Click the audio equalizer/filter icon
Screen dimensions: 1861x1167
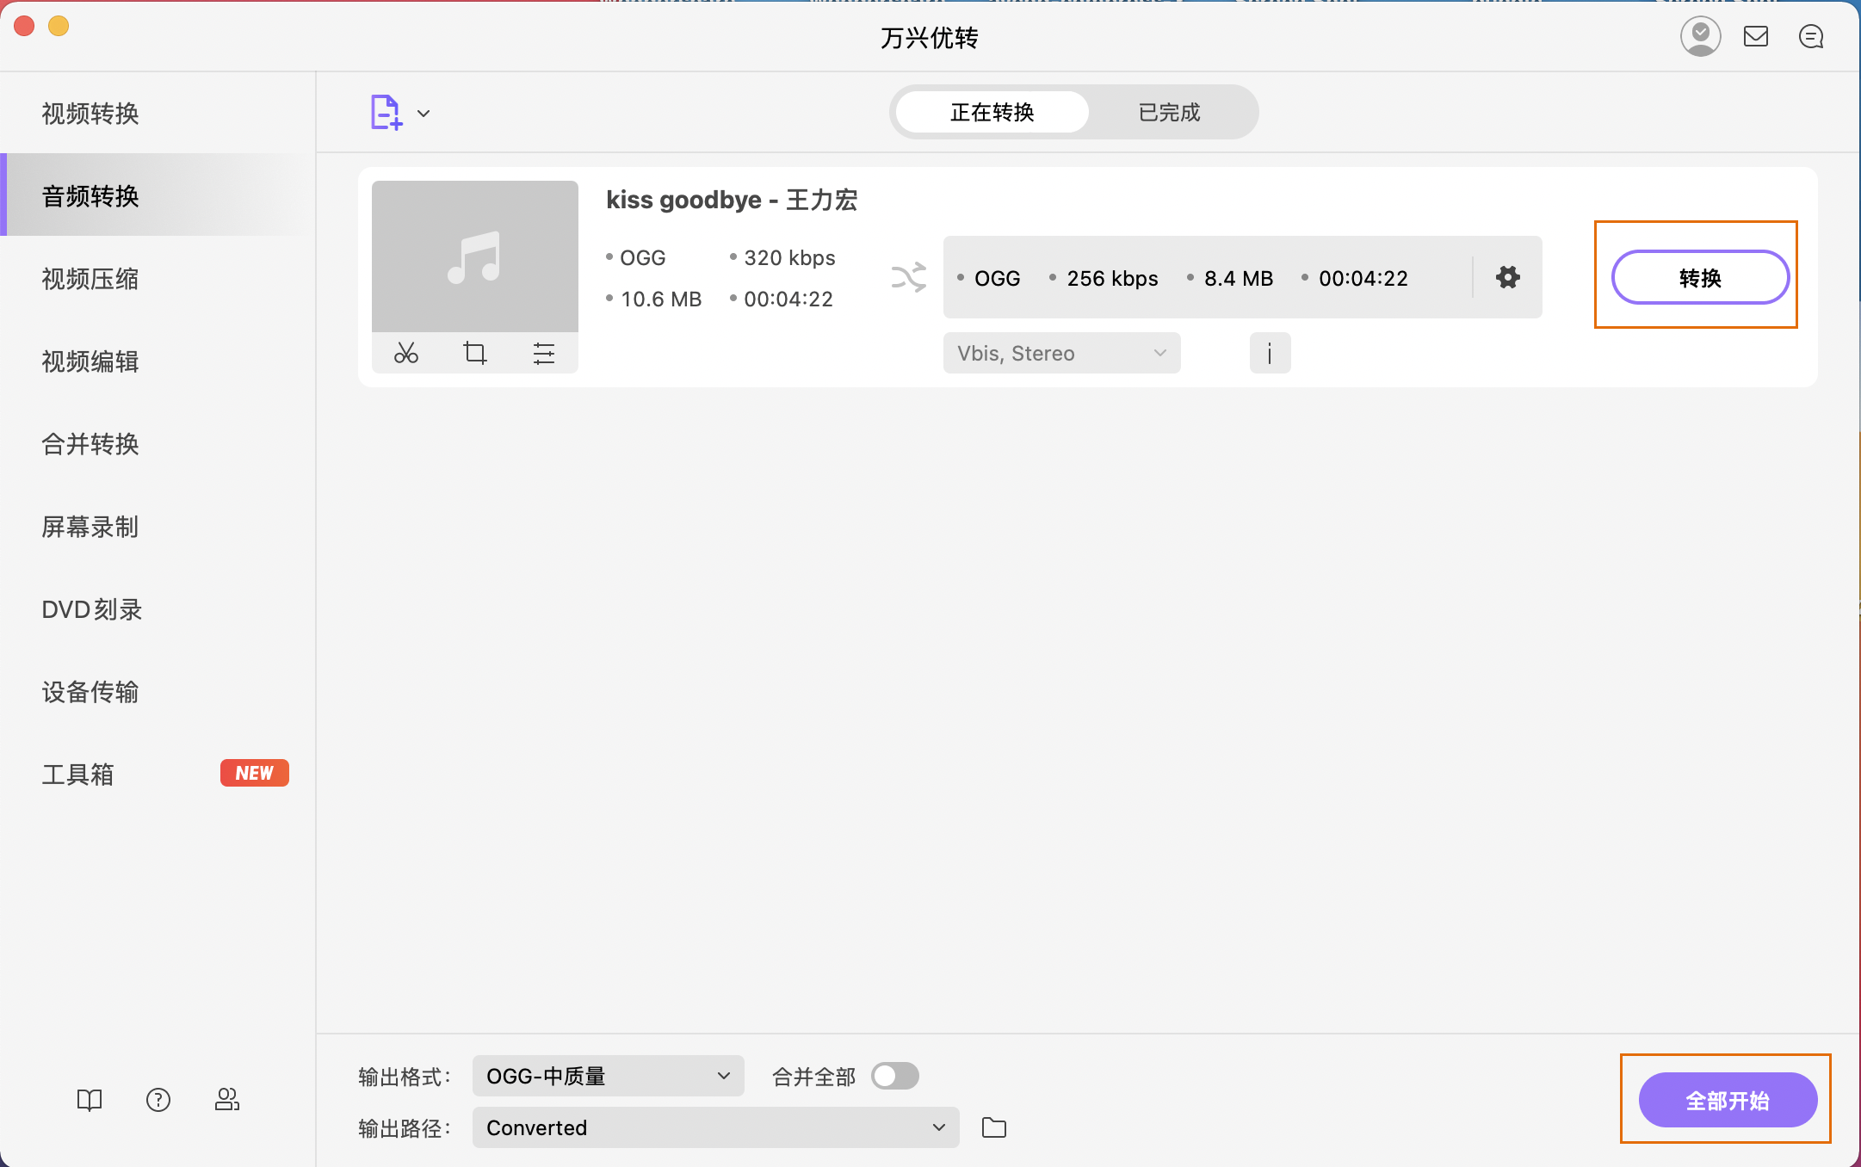[543, 352]
